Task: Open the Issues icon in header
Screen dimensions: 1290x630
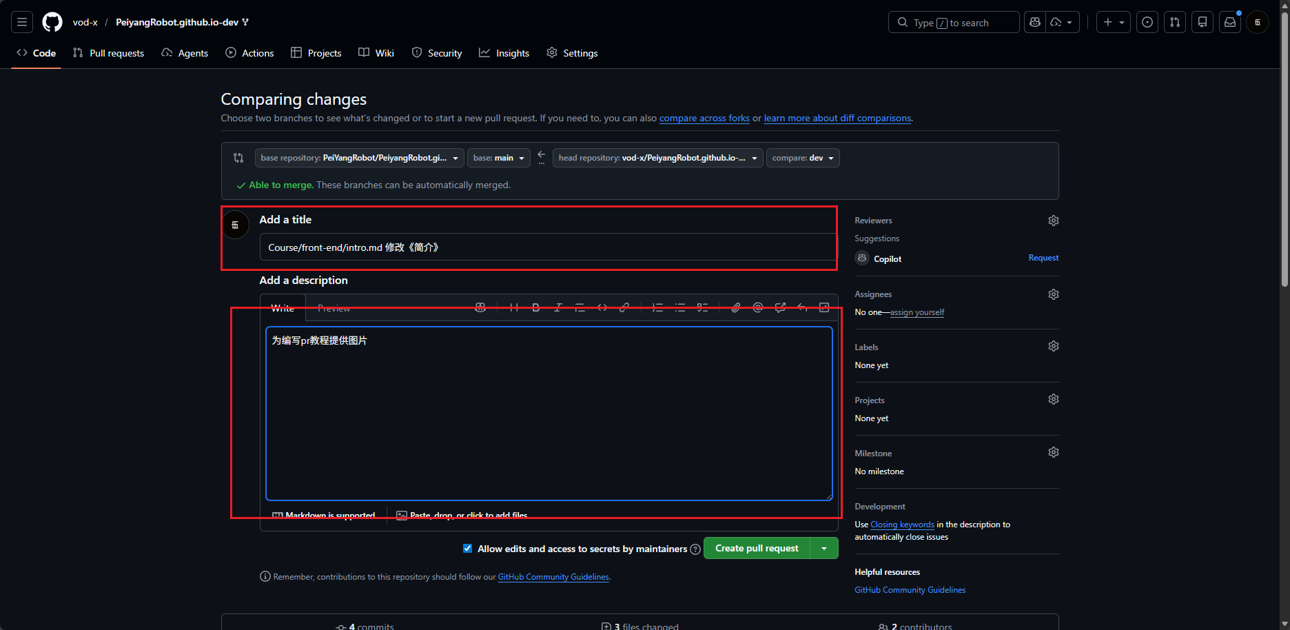Action: click(1147, 22)
